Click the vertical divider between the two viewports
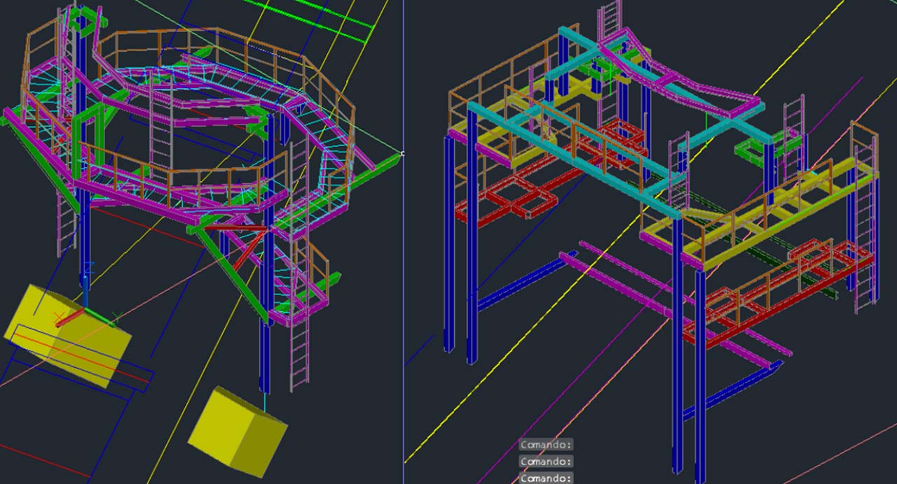Viewport: 897px width, 484px height. point(404,280)
